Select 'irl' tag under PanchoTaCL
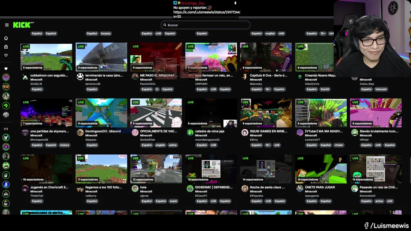Viewport: 411px width, 231px height. [157, 89]
